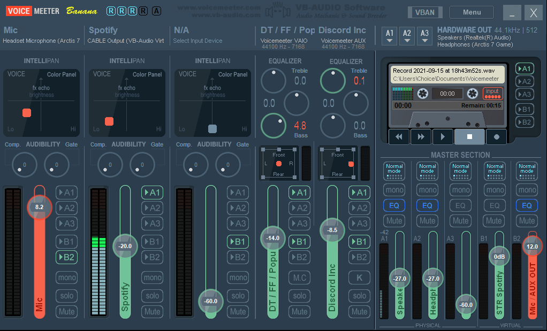Mute the A1 master bus
The image size is (547, 331).
pyautogui.click(x=394, y=220)
